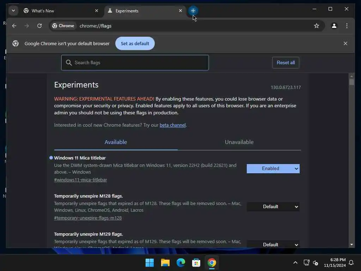Open the notifications bell
Screen dimensions: 361x271
click(x=351, y=263)
